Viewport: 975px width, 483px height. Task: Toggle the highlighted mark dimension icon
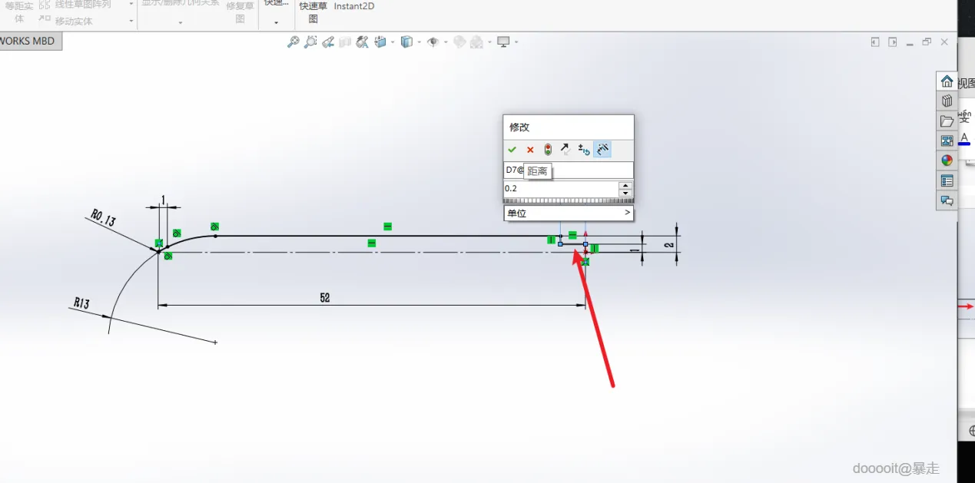coord(602,150)
